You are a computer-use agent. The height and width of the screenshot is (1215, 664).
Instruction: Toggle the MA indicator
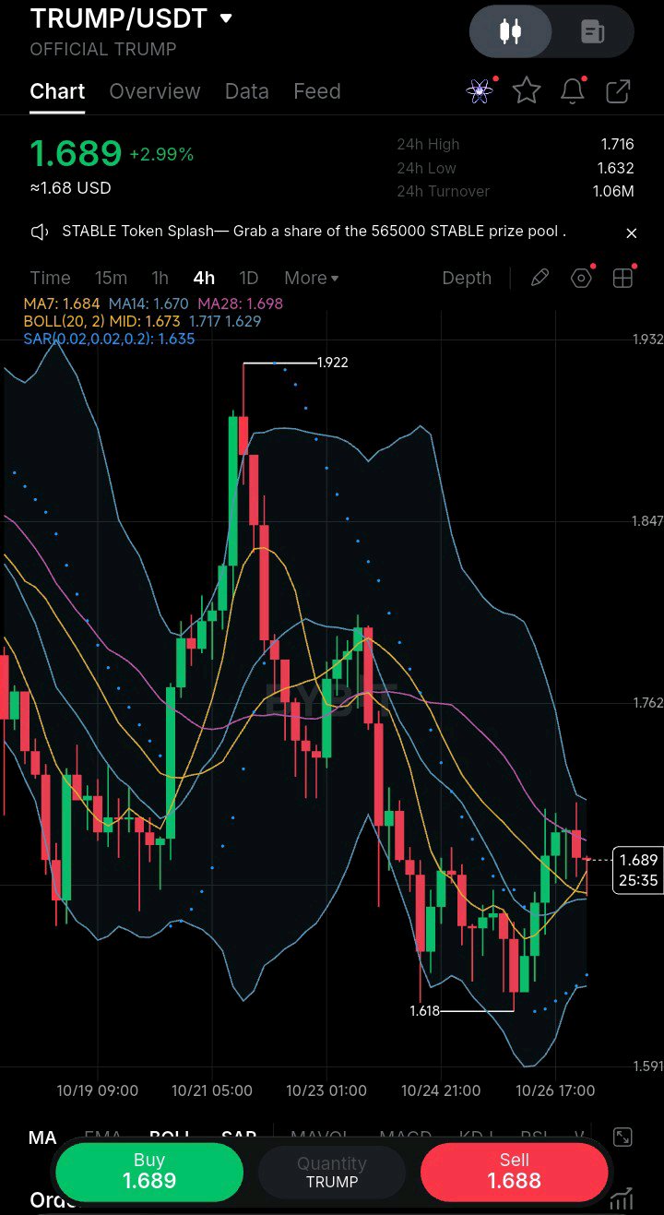click(42, 1138)
